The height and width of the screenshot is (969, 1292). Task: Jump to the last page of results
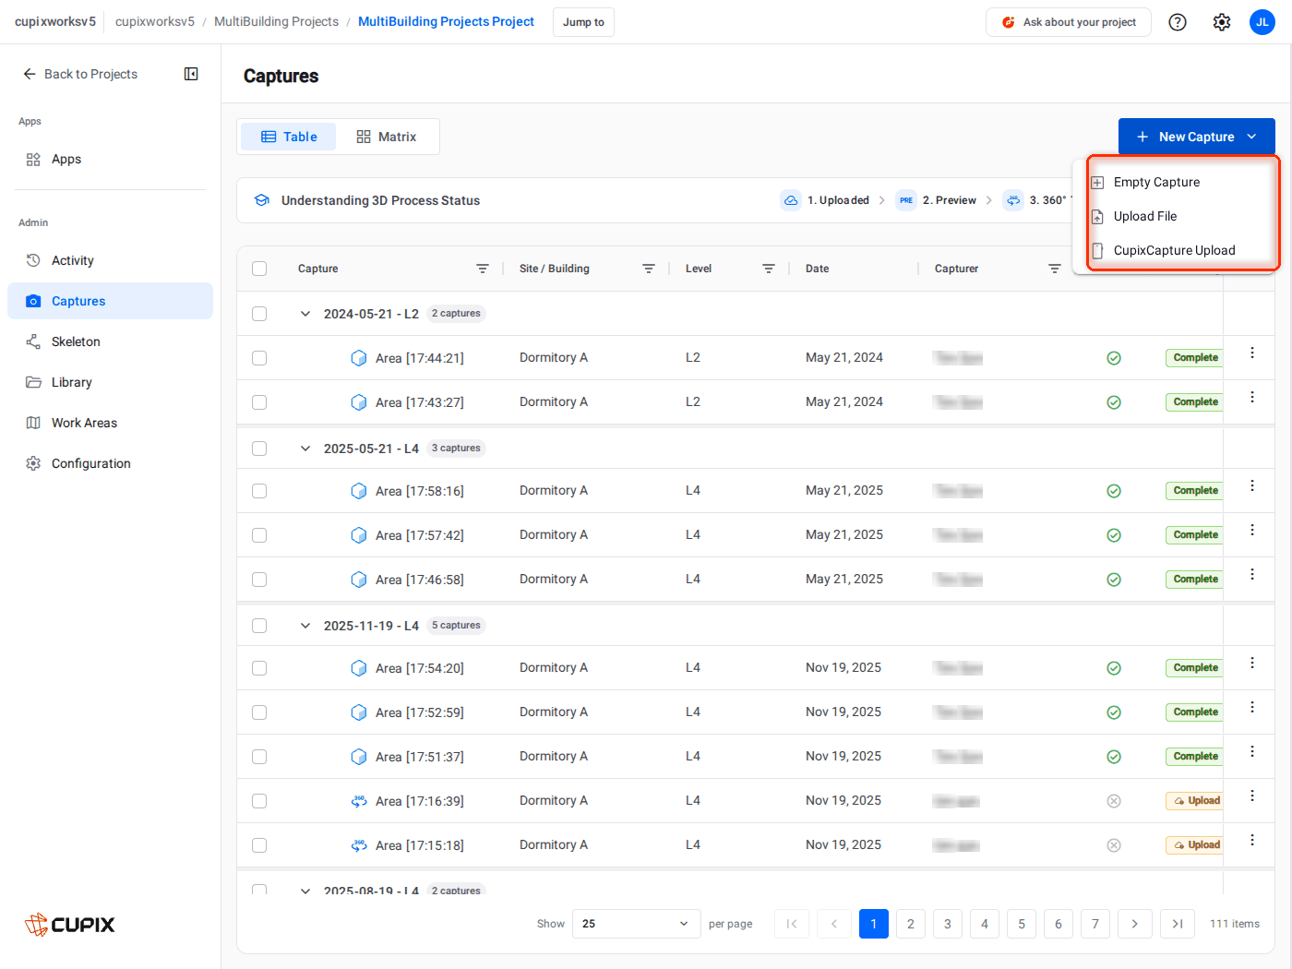1178,924
